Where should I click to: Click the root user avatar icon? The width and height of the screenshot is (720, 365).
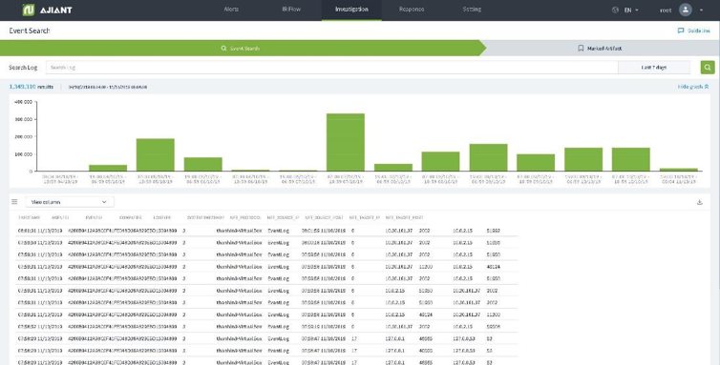coord(685,10)
